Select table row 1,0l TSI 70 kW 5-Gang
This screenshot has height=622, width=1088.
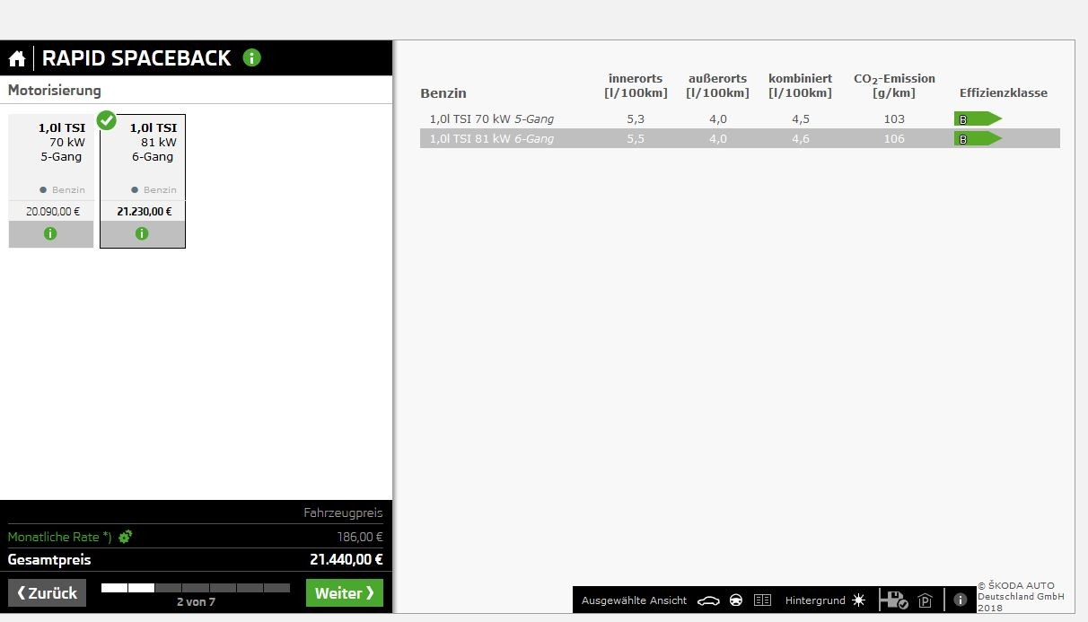[740, 118]
